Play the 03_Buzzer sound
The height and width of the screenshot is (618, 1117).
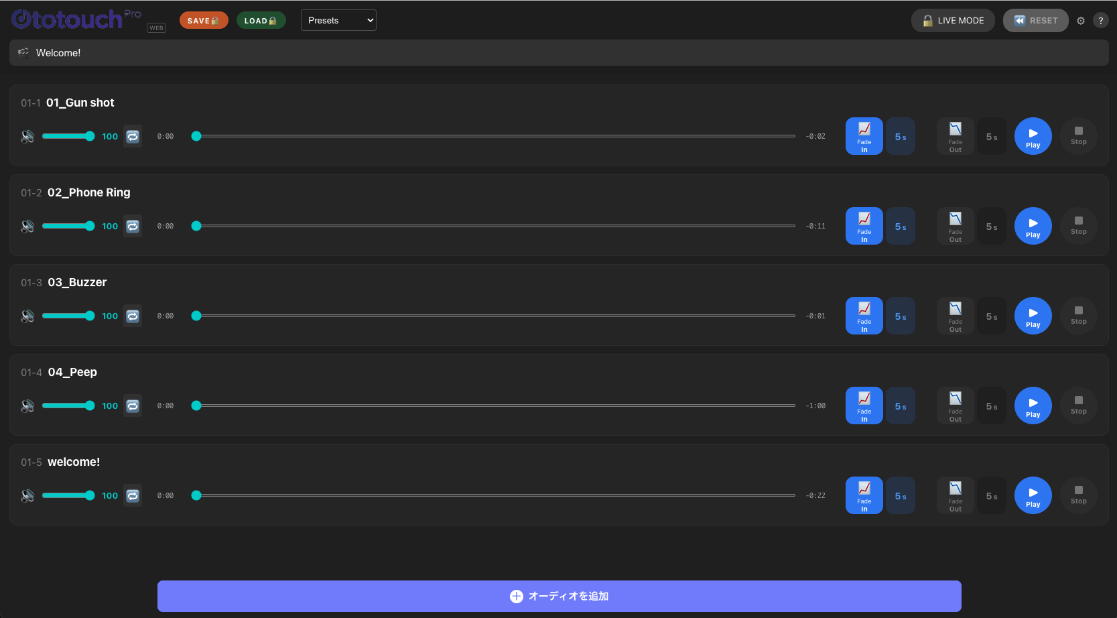coord(1033,316)
